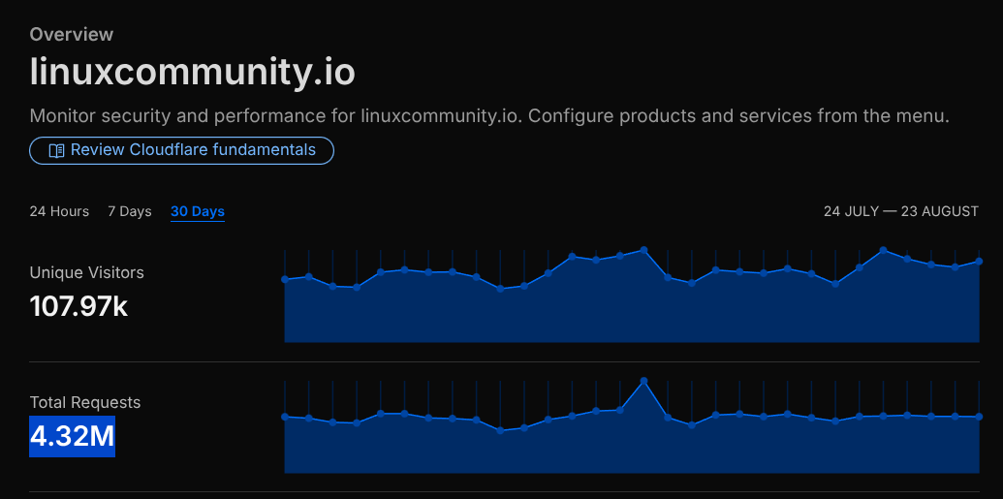Click the Unique Visitors label
This screenshot has width=1003, height=499.
87,272
